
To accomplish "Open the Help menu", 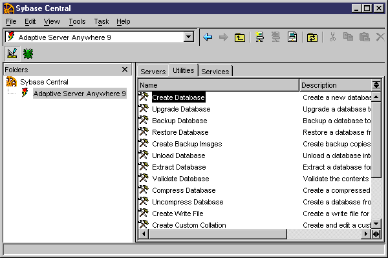I will point(124,21).
